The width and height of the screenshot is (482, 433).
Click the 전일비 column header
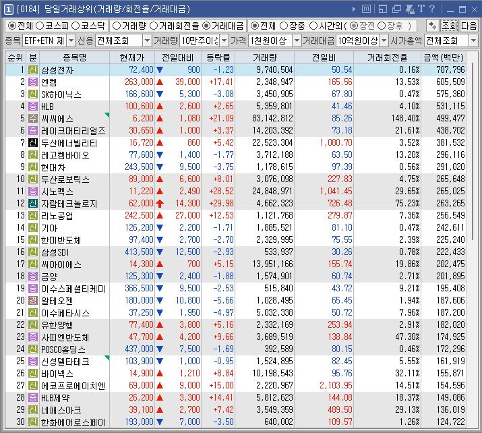point(324,57)
